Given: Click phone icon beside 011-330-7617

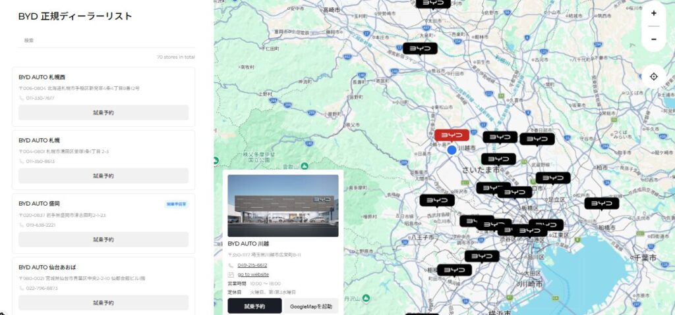Looking at the screenshot, I should [22, 98].
